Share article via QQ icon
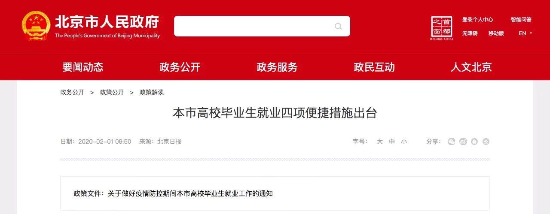 point(474,142)
